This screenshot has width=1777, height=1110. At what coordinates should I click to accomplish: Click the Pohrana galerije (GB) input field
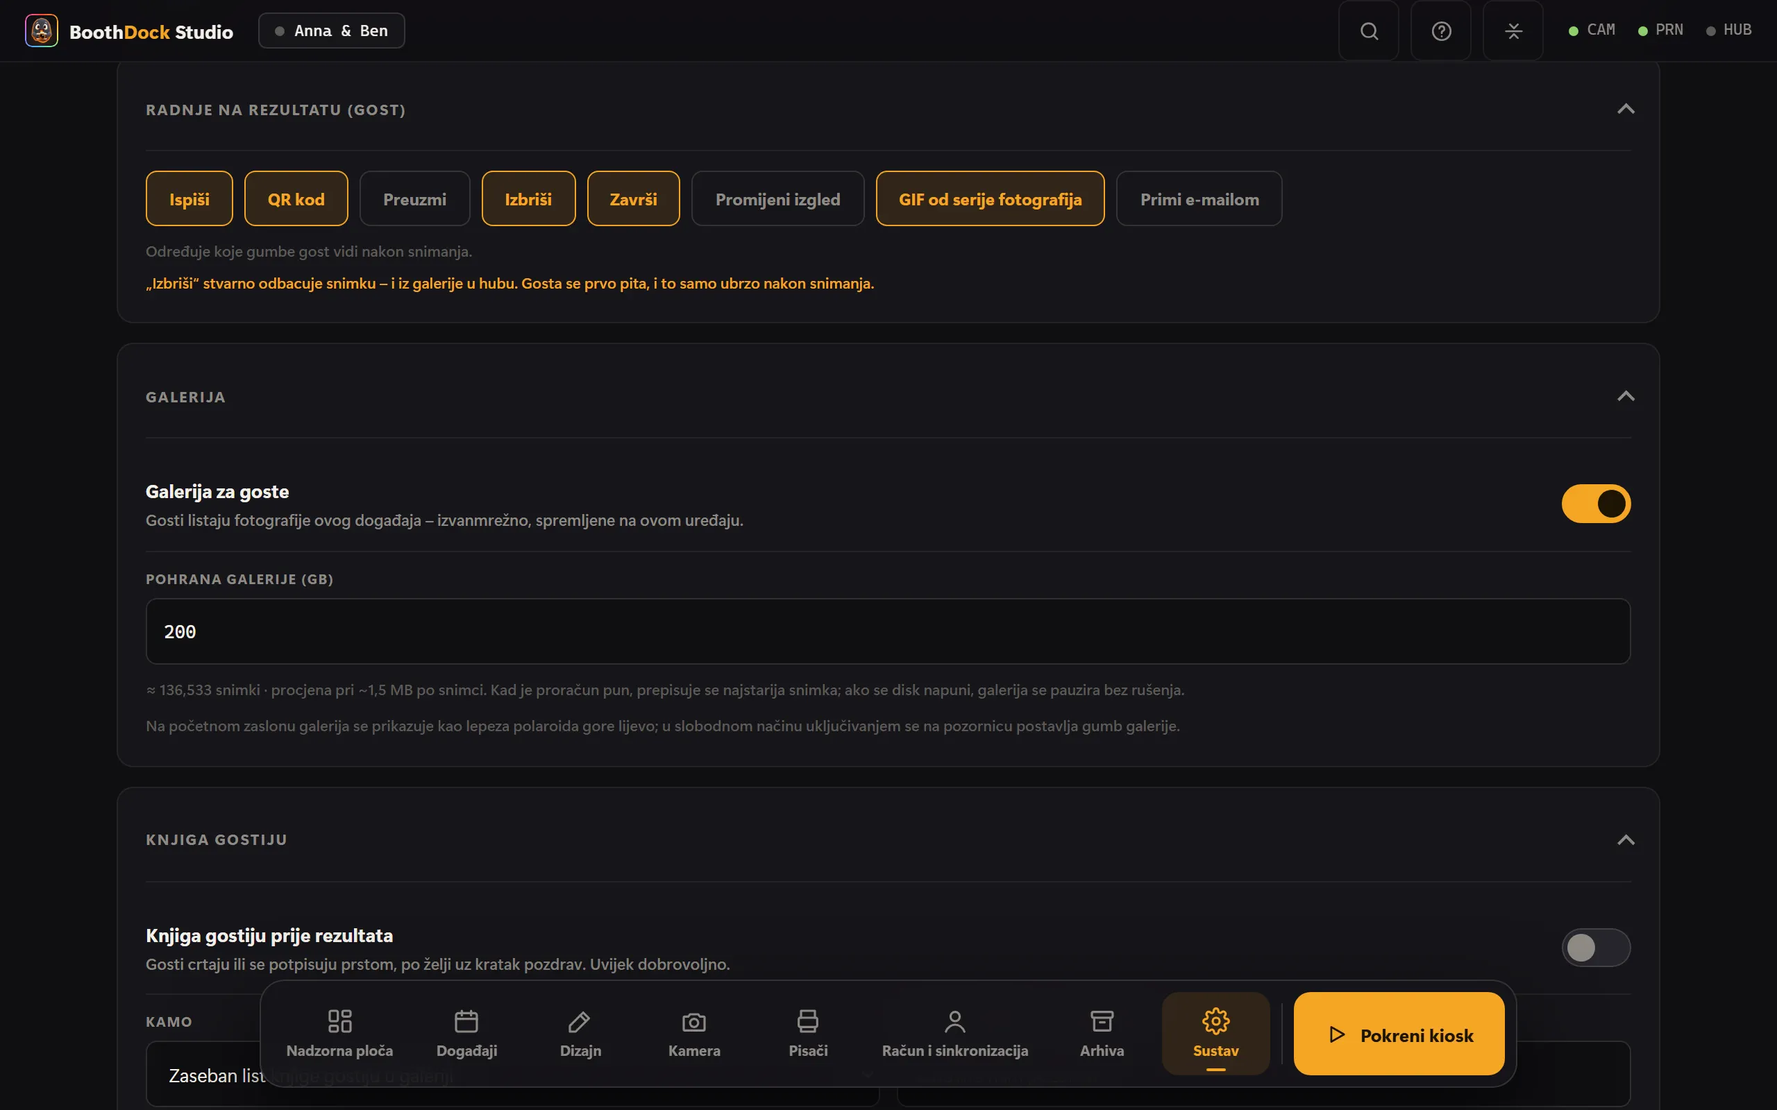pyautogui.click(x=888, y=631)
